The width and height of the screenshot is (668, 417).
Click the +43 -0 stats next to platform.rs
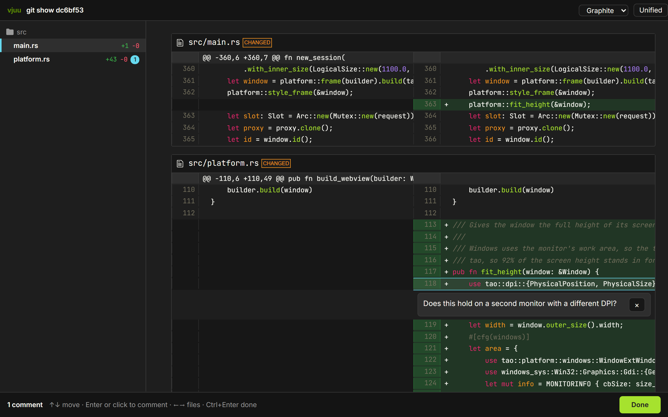116,59
